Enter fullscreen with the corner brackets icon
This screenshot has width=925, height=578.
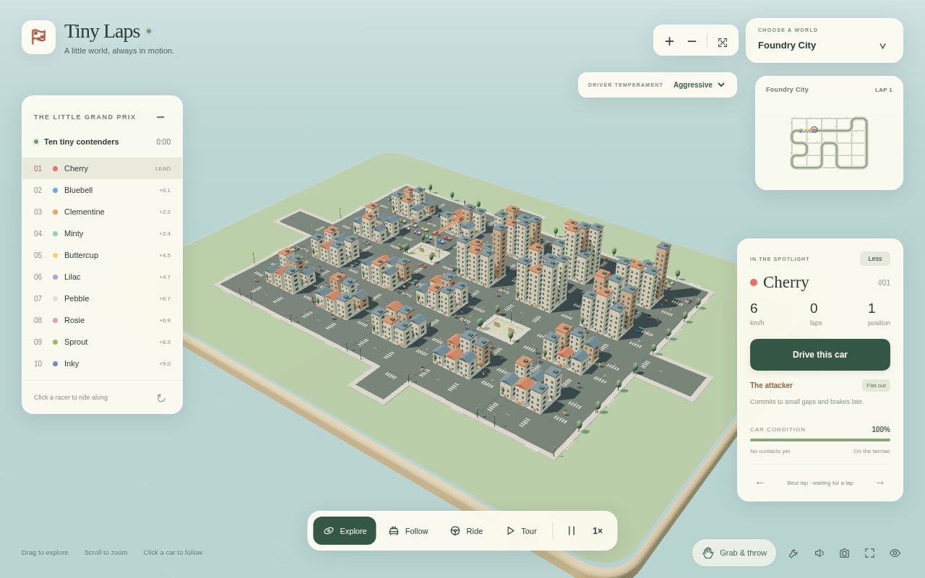pos(869,553)
